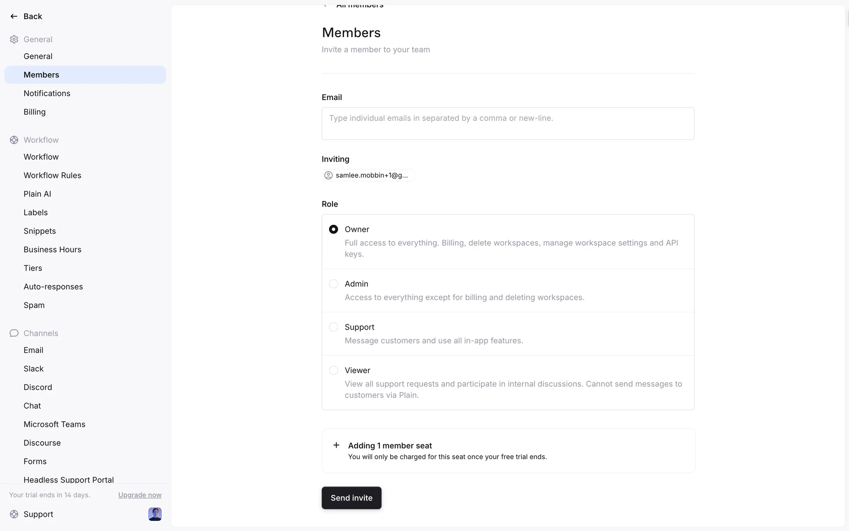Open Notifications settings in sidebar
Screen dimensions: 849x531
47,93
